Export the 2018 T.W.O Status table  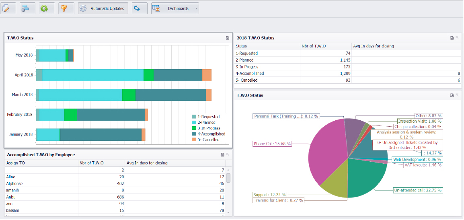coord(452,38)
